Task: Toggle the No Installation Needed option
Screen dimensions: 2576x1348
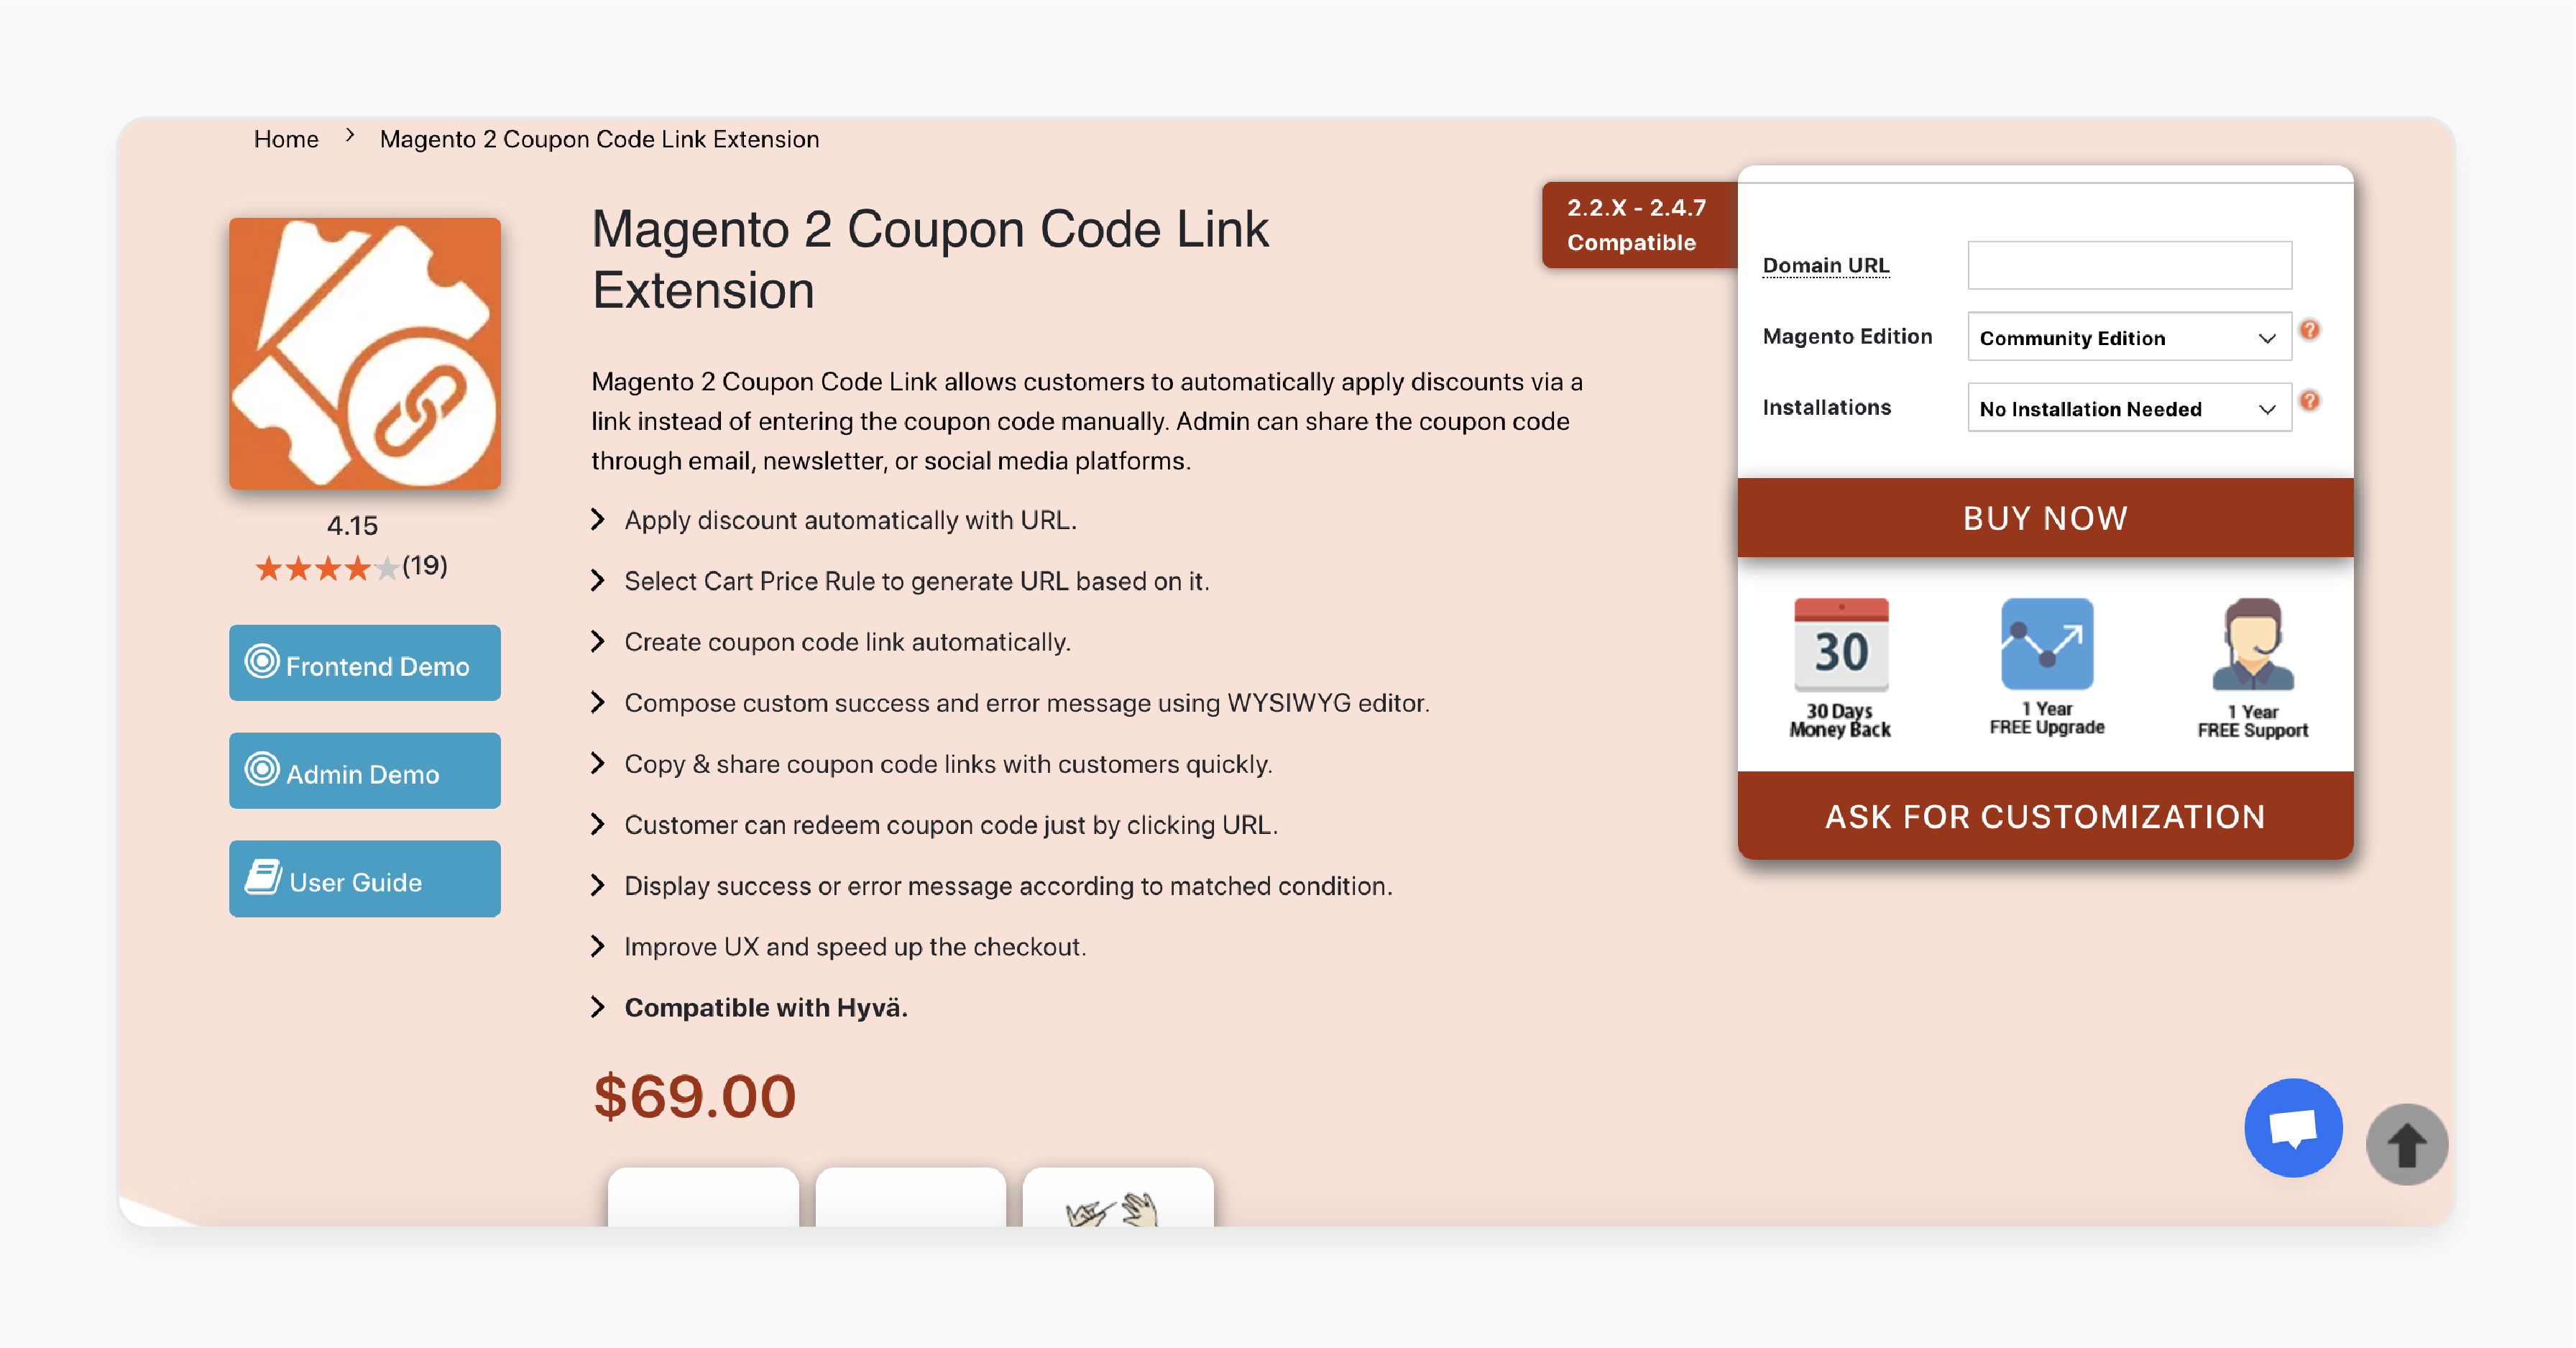Action: click(2130, 409)
